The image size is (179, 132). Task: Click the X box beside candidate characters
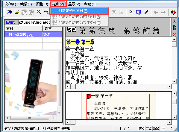pyautogui.click(x=174, y=21)
